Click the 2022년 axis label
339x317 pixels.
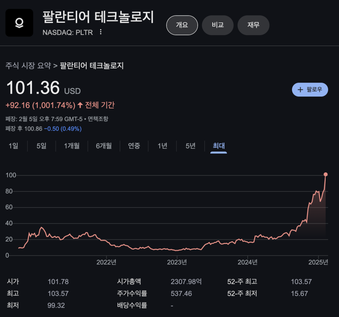point(106,262)
